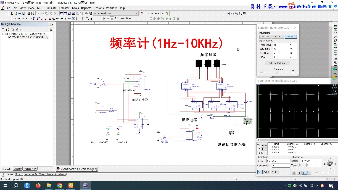Edit Channel_A Scale V/Div field
This screenshot has height=190, width=338.
coord(312,161)
